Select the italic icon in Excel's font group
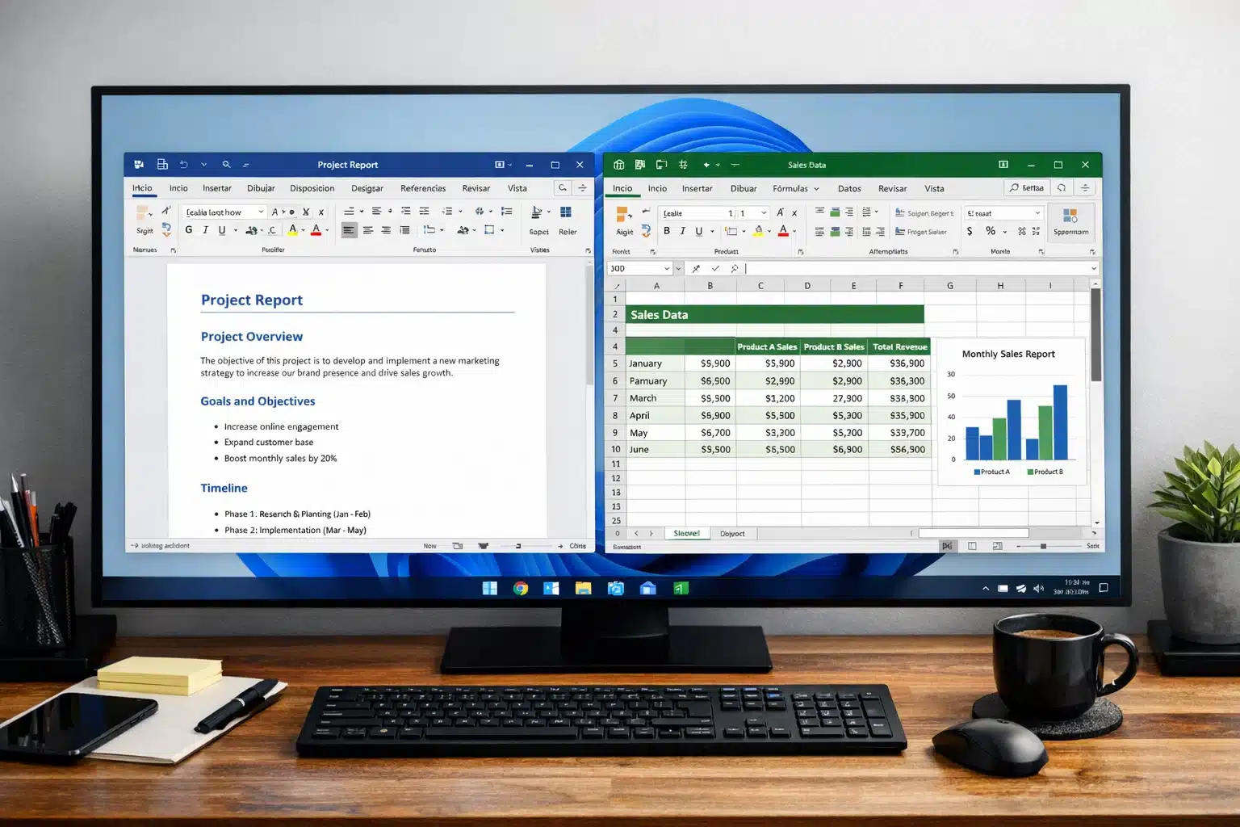The image size is (1240, 827). click(681, 231)
